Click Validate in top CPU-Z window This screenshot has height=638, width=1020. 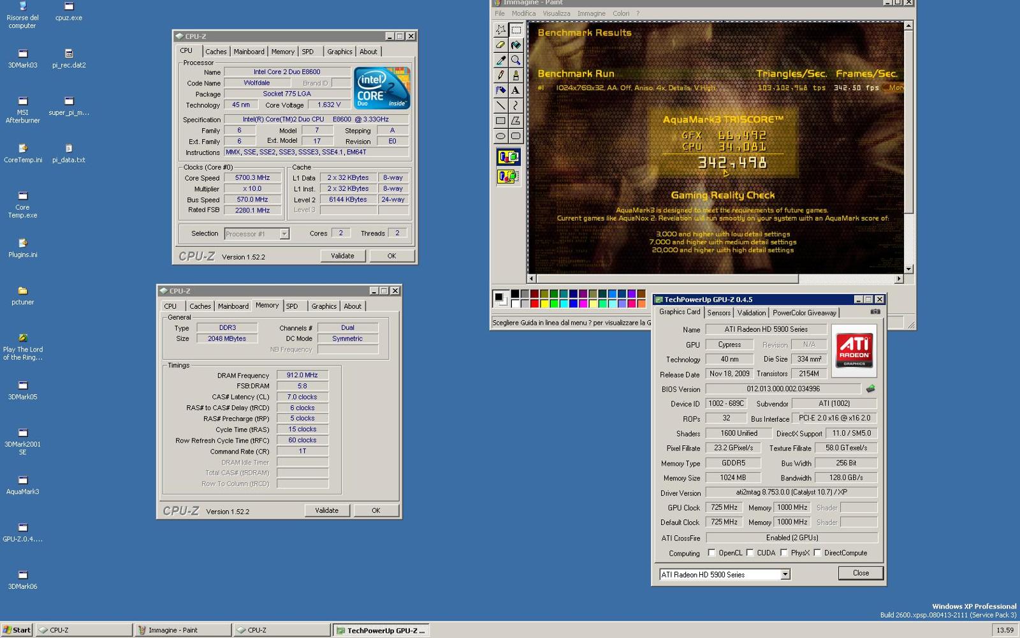[x=342, y=256]
